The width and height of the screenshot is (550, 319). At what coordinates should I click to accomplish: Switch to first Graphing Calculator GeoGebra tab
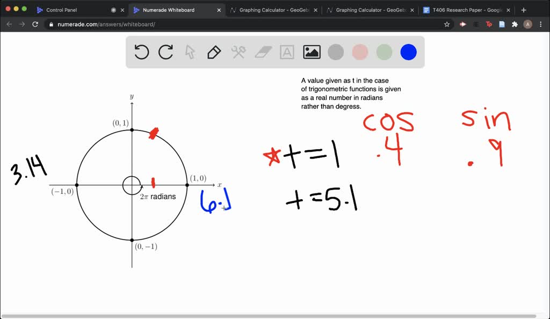tap(269, 10)
